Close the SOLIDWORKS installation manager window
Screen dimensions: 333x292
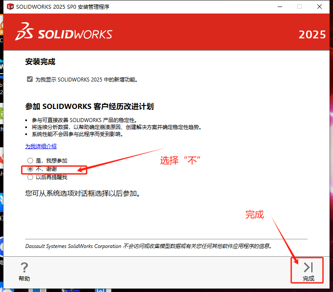tap(320, 7)
